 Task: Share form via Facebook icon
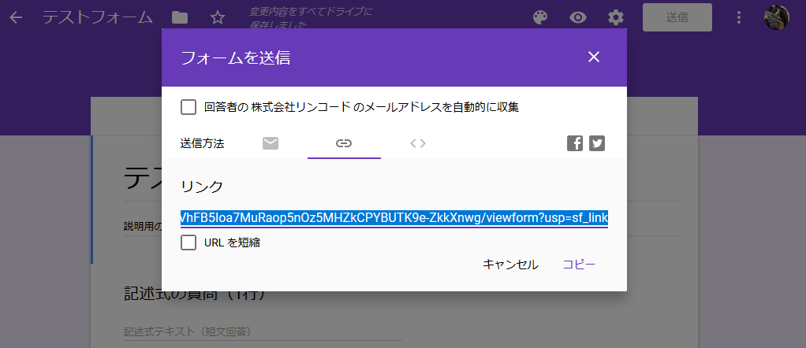click(x=575, y=143)
